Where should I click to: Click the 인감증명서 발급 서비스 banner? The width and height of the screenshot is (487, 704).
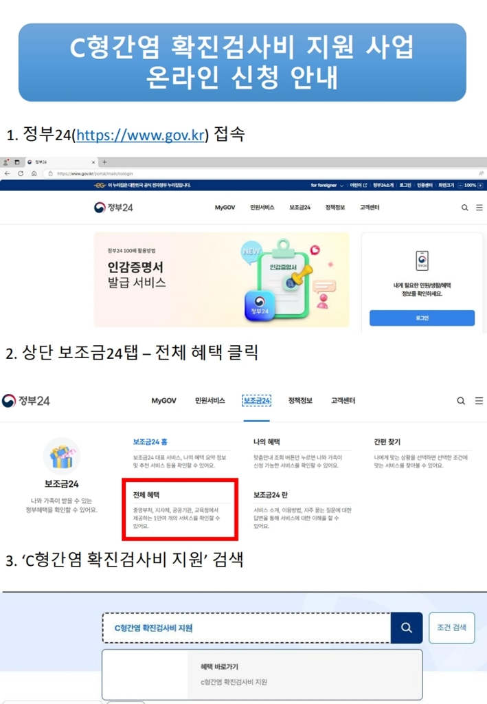click(221, 280)
